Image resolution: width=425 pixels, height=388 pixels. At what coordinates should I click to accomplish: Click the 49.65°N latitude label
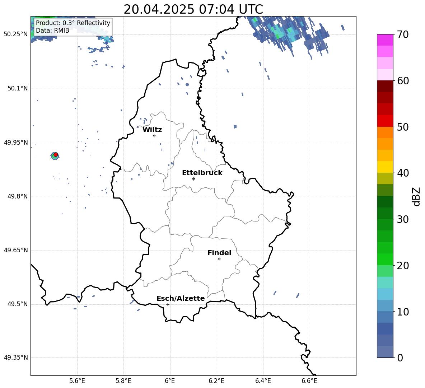pyautogui.click(x=16, y=250)
